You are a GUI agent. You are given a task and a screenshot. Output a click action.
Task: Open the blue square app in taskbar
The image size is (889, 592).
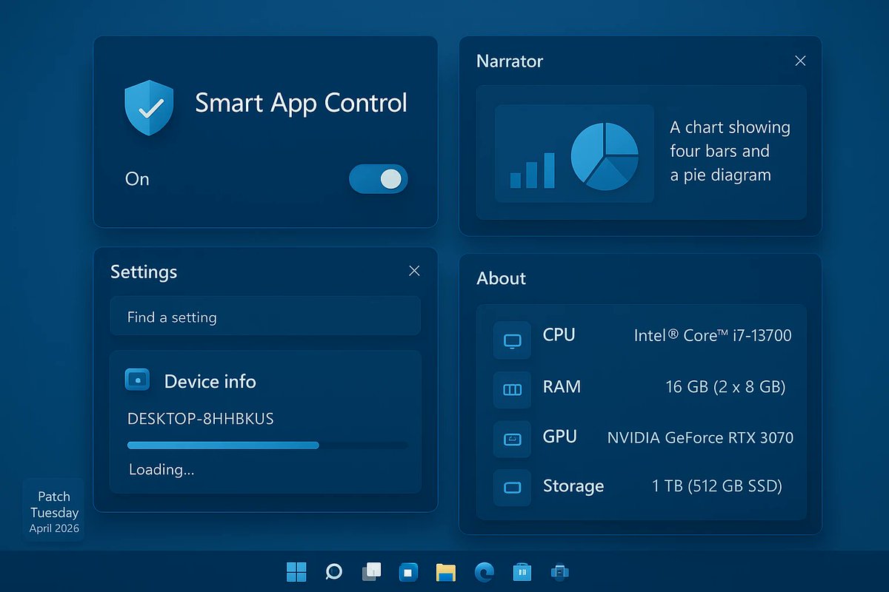[408, 571]
